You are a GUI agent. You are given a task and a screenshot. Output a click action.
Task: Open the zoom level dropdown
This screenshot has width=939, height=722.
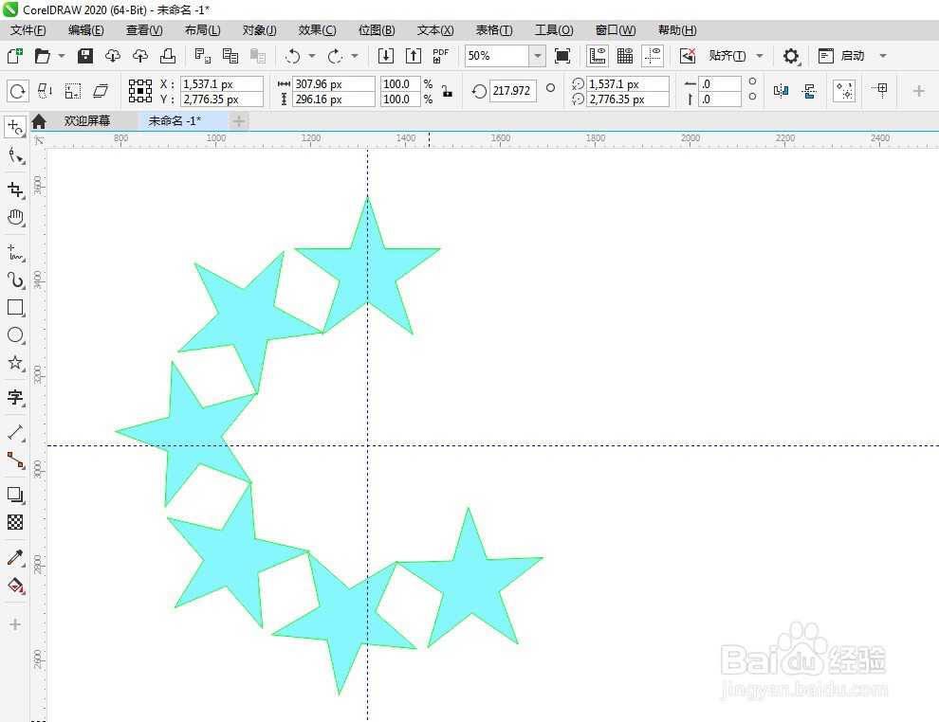[537, 56]
